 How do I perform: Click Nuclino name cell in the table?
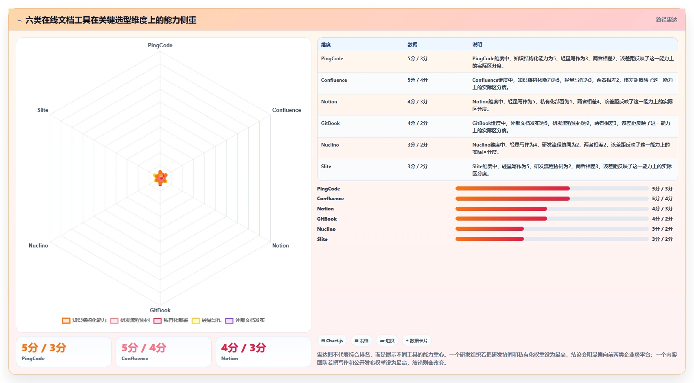pos(330,145)
